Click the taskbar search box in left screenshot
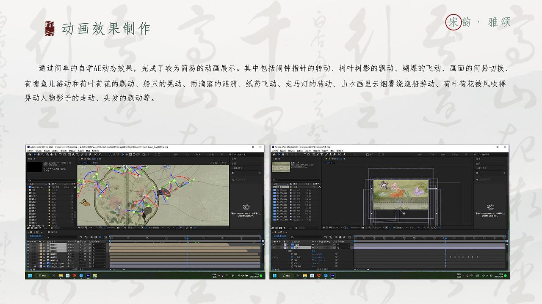 [x=42, y=275]
